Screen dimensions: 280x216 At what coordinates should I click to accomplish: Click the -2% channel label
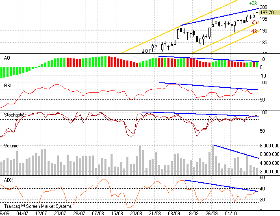254,22
